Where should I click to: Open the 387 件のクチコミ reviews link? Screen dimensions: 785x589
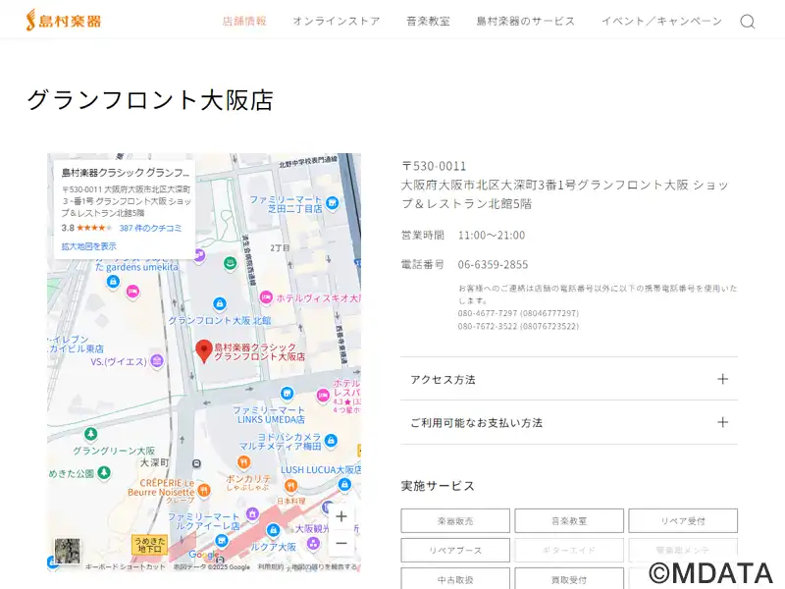coord(150,228)
